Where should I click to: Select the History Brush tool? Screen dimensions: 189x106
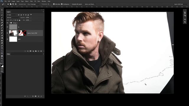pos(2,33)
